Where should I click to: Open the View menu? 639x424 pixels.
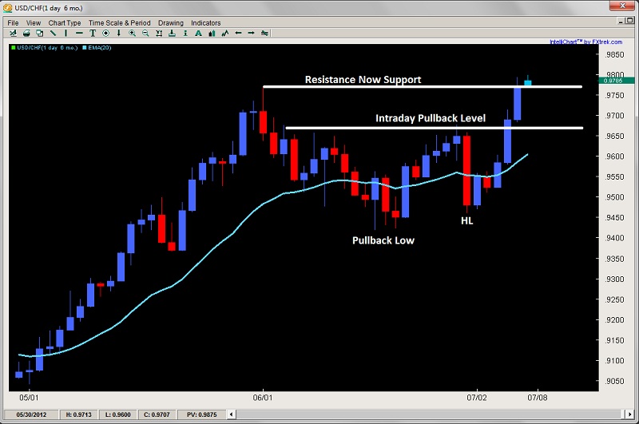tap(34, 23)
